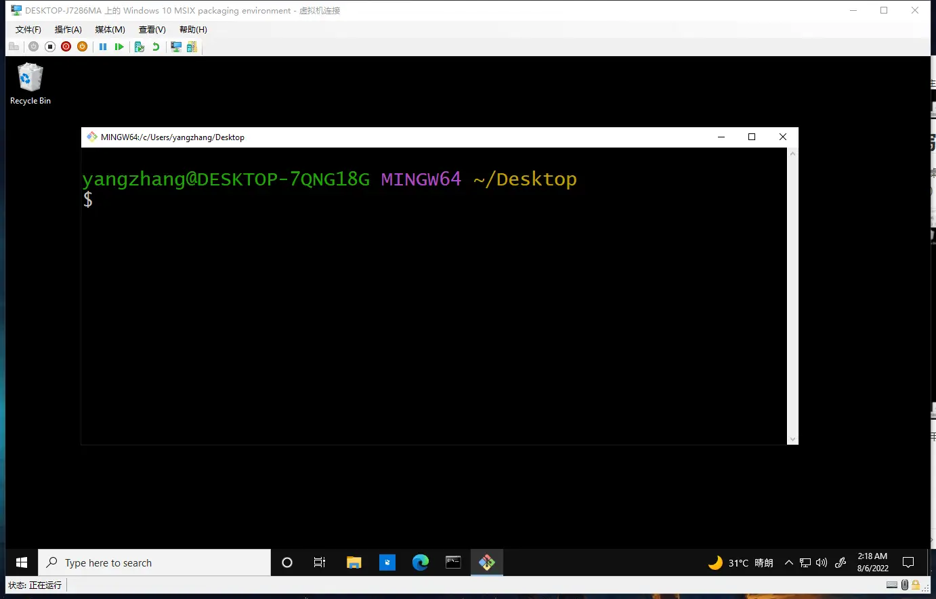Open the guest notification center icon
936x599 pixels.
908,562
